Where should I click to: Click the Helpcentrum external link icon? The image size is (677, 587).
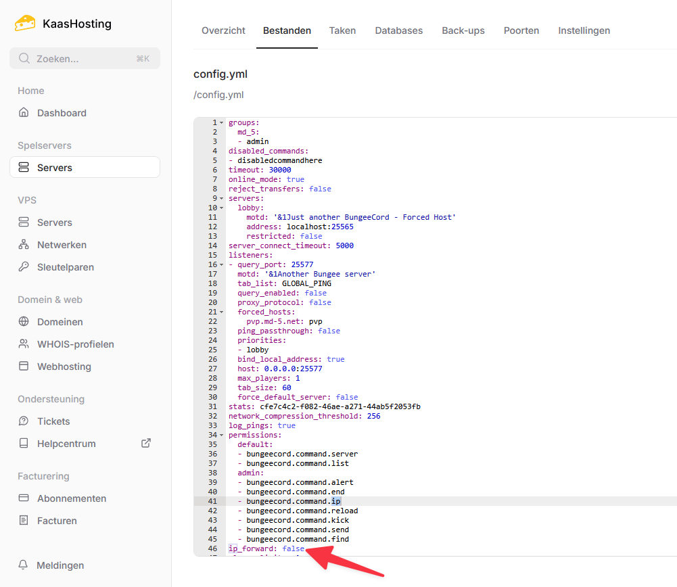pyautogui.click(x=145, y=444)
